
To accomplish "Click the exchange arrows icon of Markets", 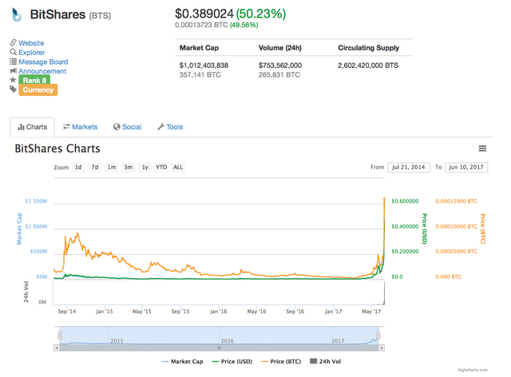I will click(66, 126).
